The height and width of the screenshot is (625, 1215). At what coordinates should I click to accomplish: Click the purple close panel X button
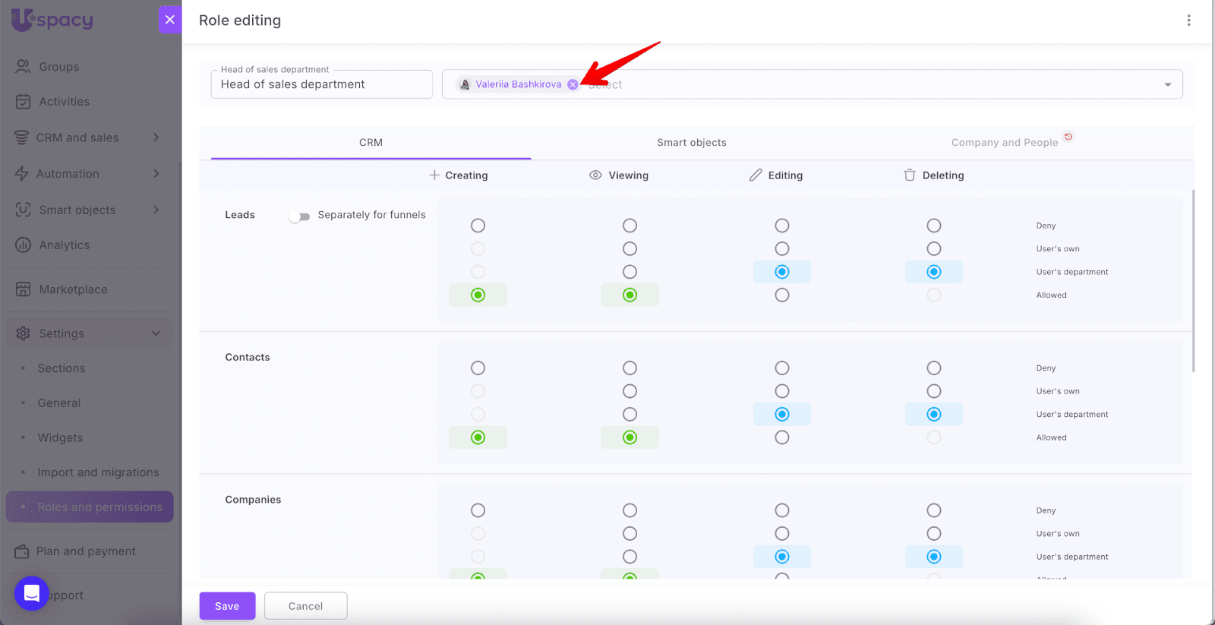click(x=170, y=20)
